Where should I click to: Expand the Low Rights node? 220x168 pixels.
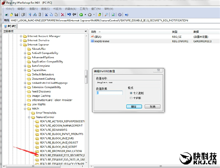[25, 104]
